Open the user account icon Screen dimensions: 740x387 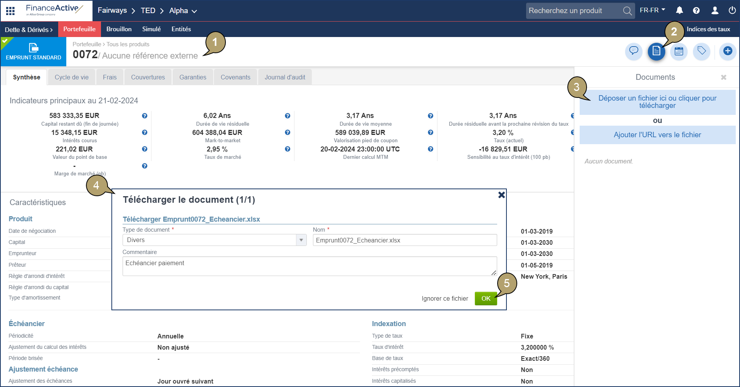[x=715, y=10]
